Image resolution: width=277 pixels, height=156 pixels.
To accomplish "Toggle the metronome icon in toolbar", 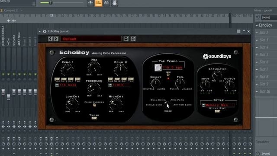I will pos(114,3).
